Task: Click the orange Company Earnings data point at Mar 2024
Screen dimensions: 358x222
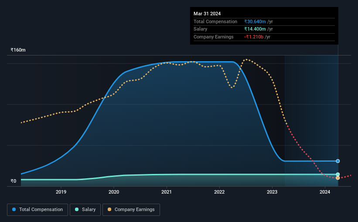Action: pos(338,178)
